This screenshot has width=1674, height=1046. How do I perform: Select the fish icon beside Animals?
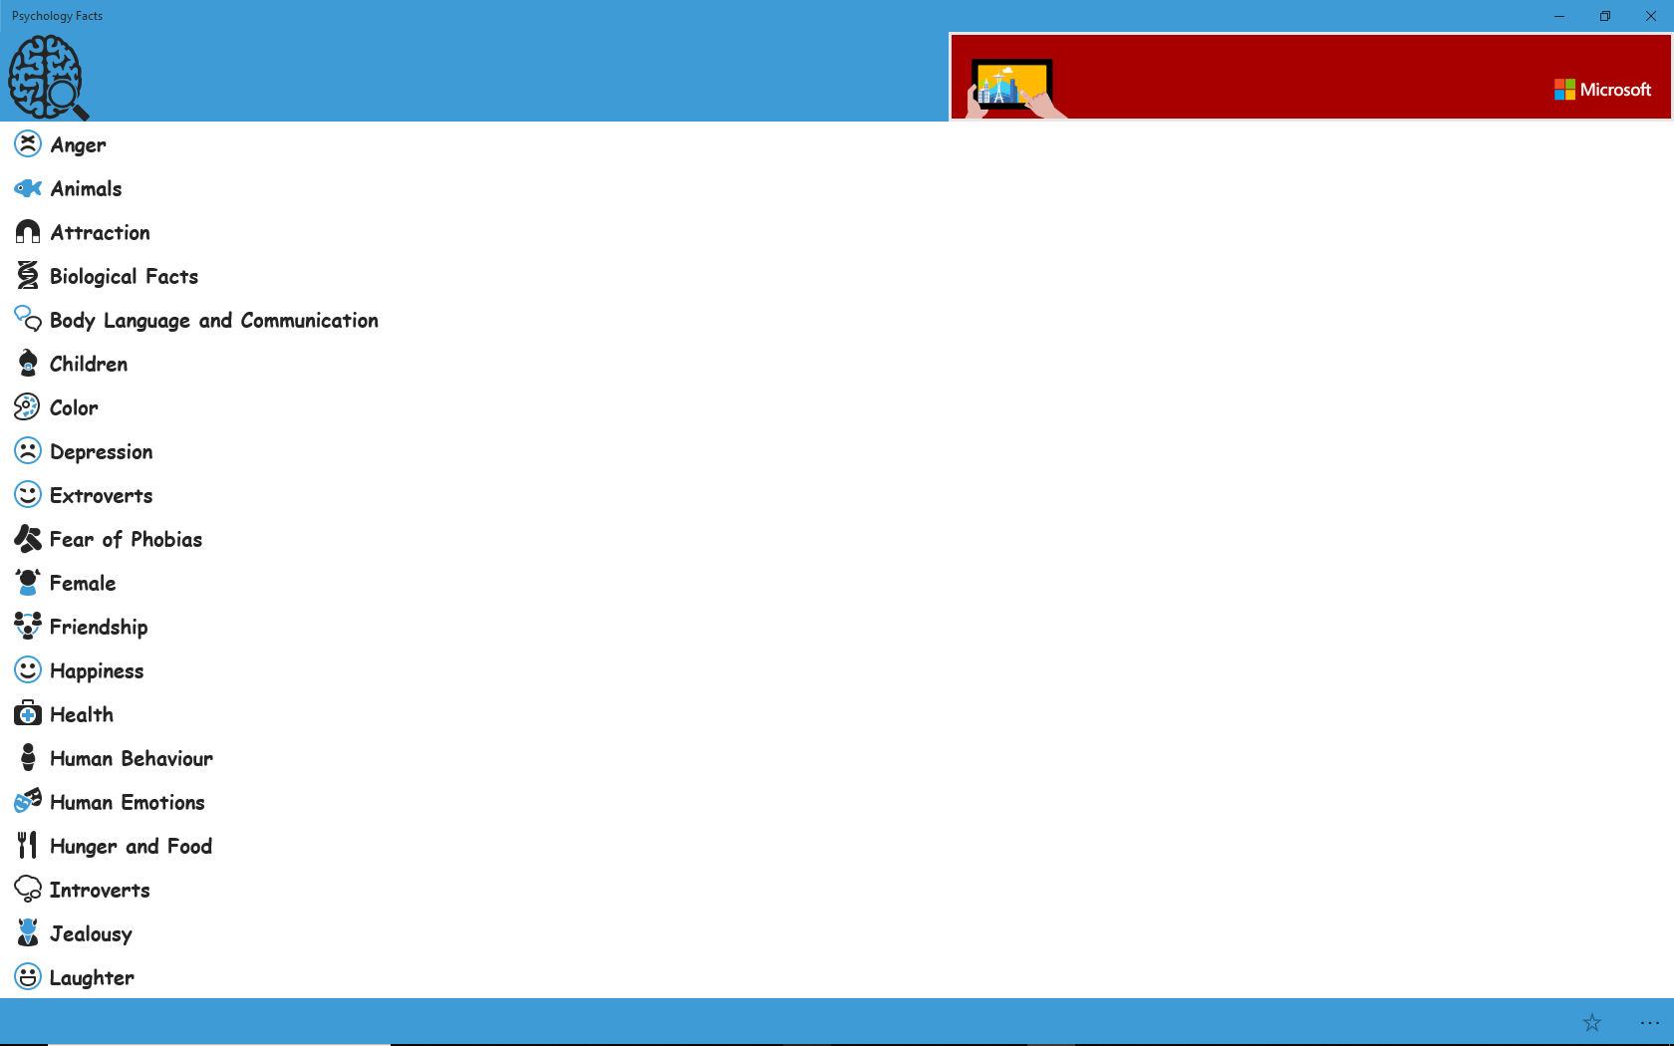27,187
